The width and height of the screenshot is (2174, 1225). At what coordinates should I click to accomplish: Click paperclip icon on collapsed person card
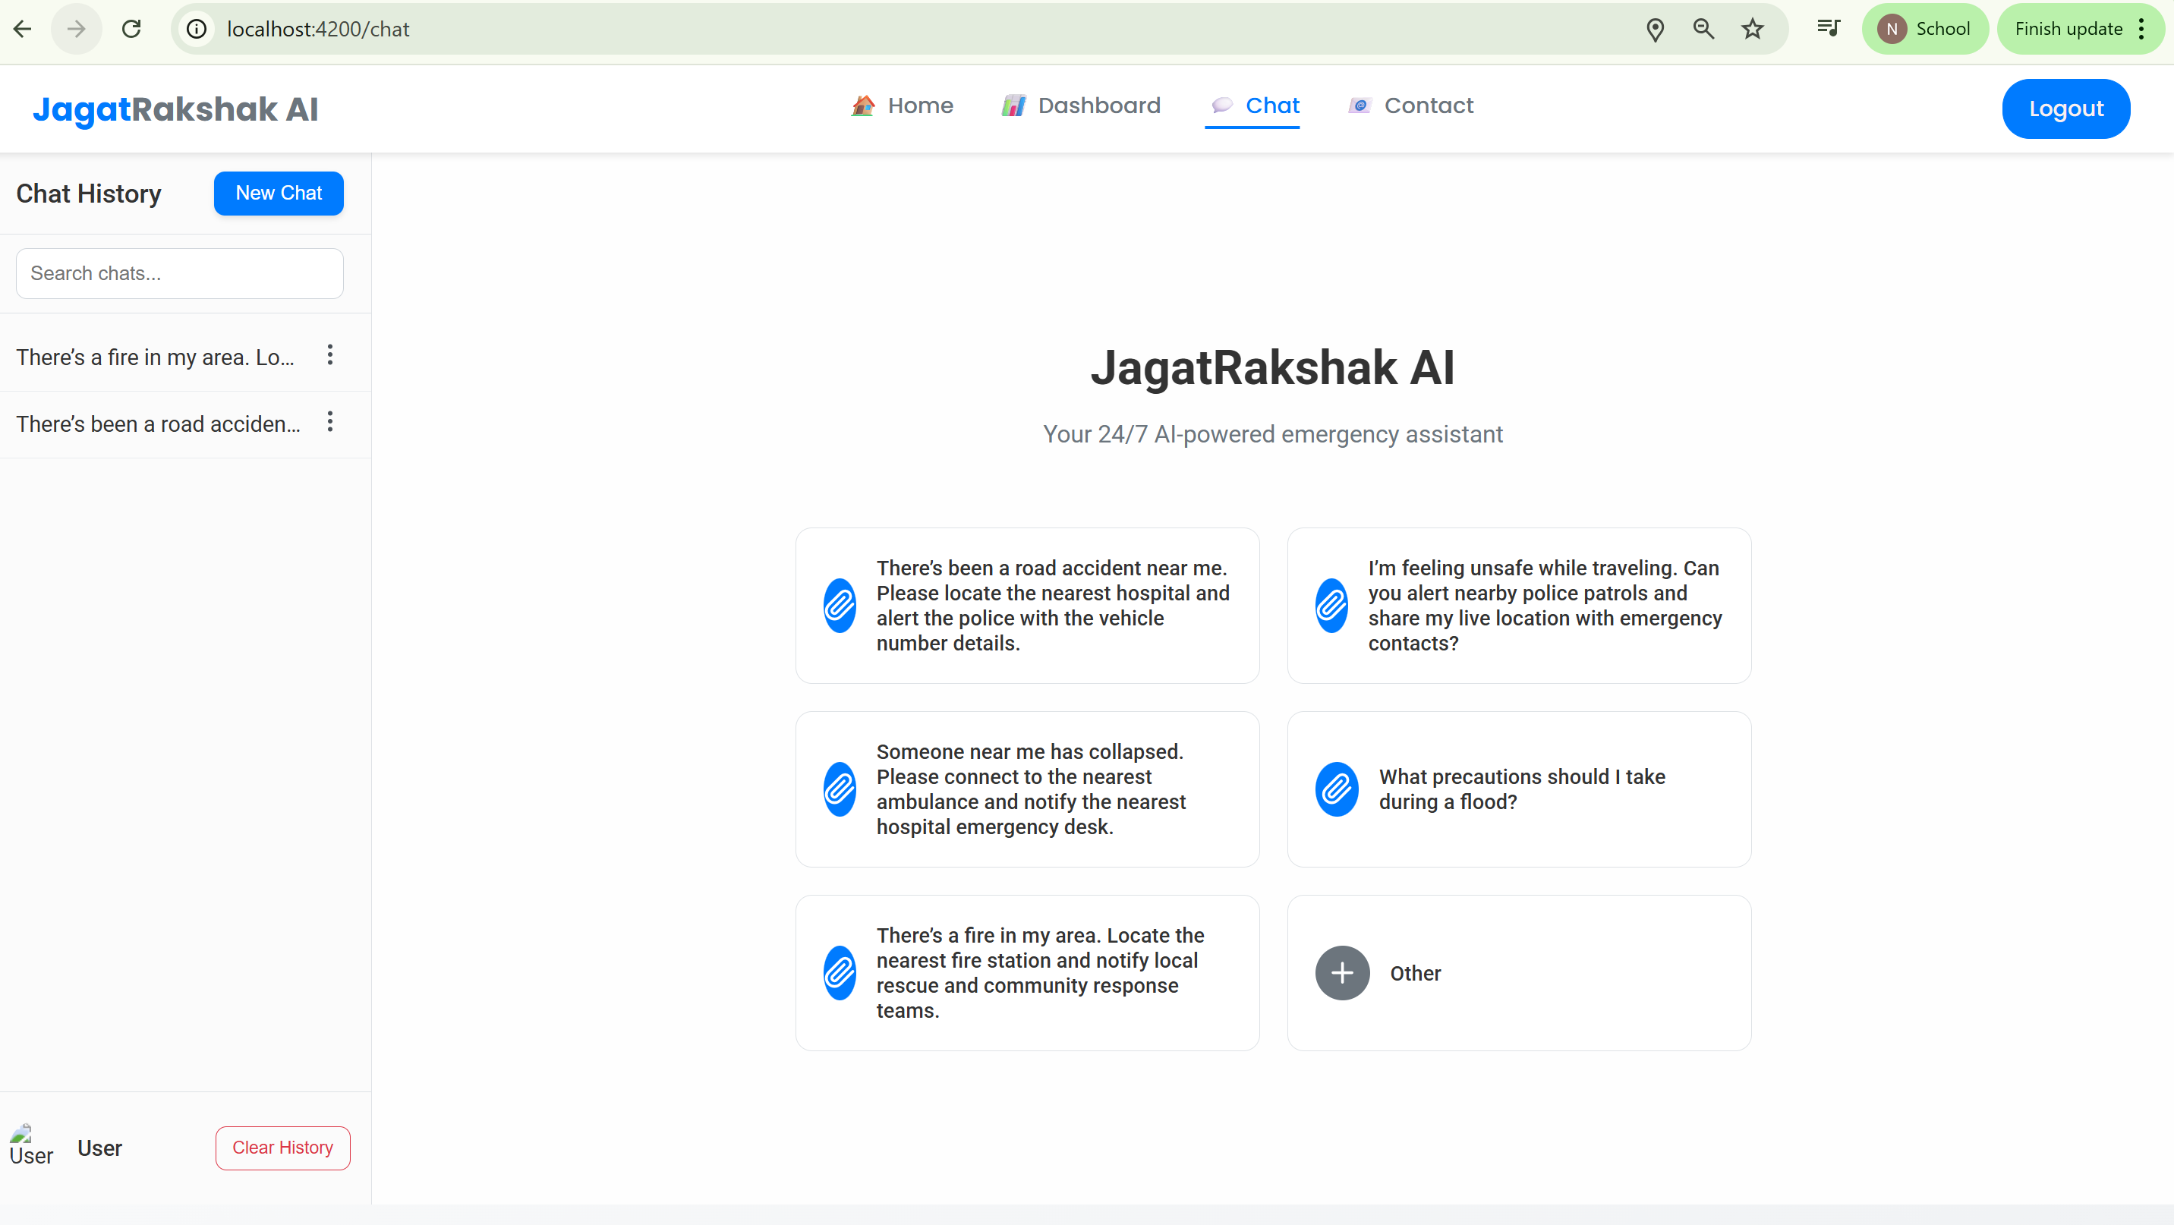pyautogui.click(x=840, y=789)
